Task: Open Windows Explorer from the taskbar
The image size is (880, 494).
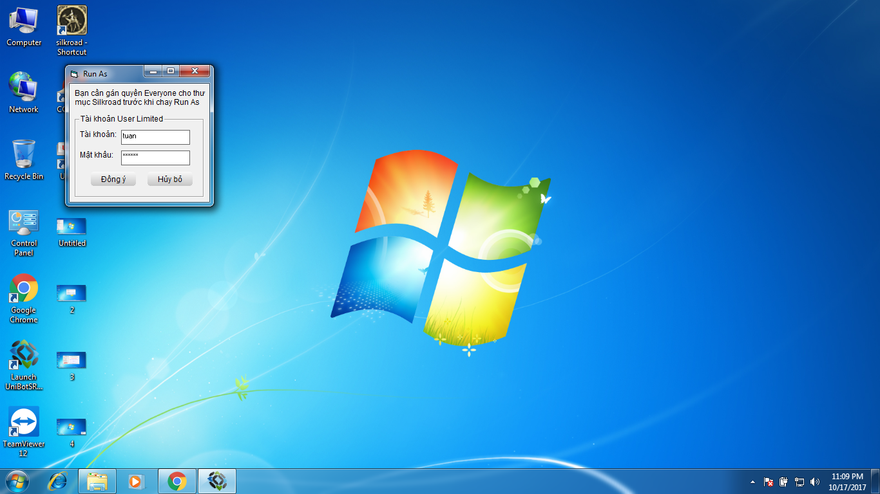Action: pos(97,481)
